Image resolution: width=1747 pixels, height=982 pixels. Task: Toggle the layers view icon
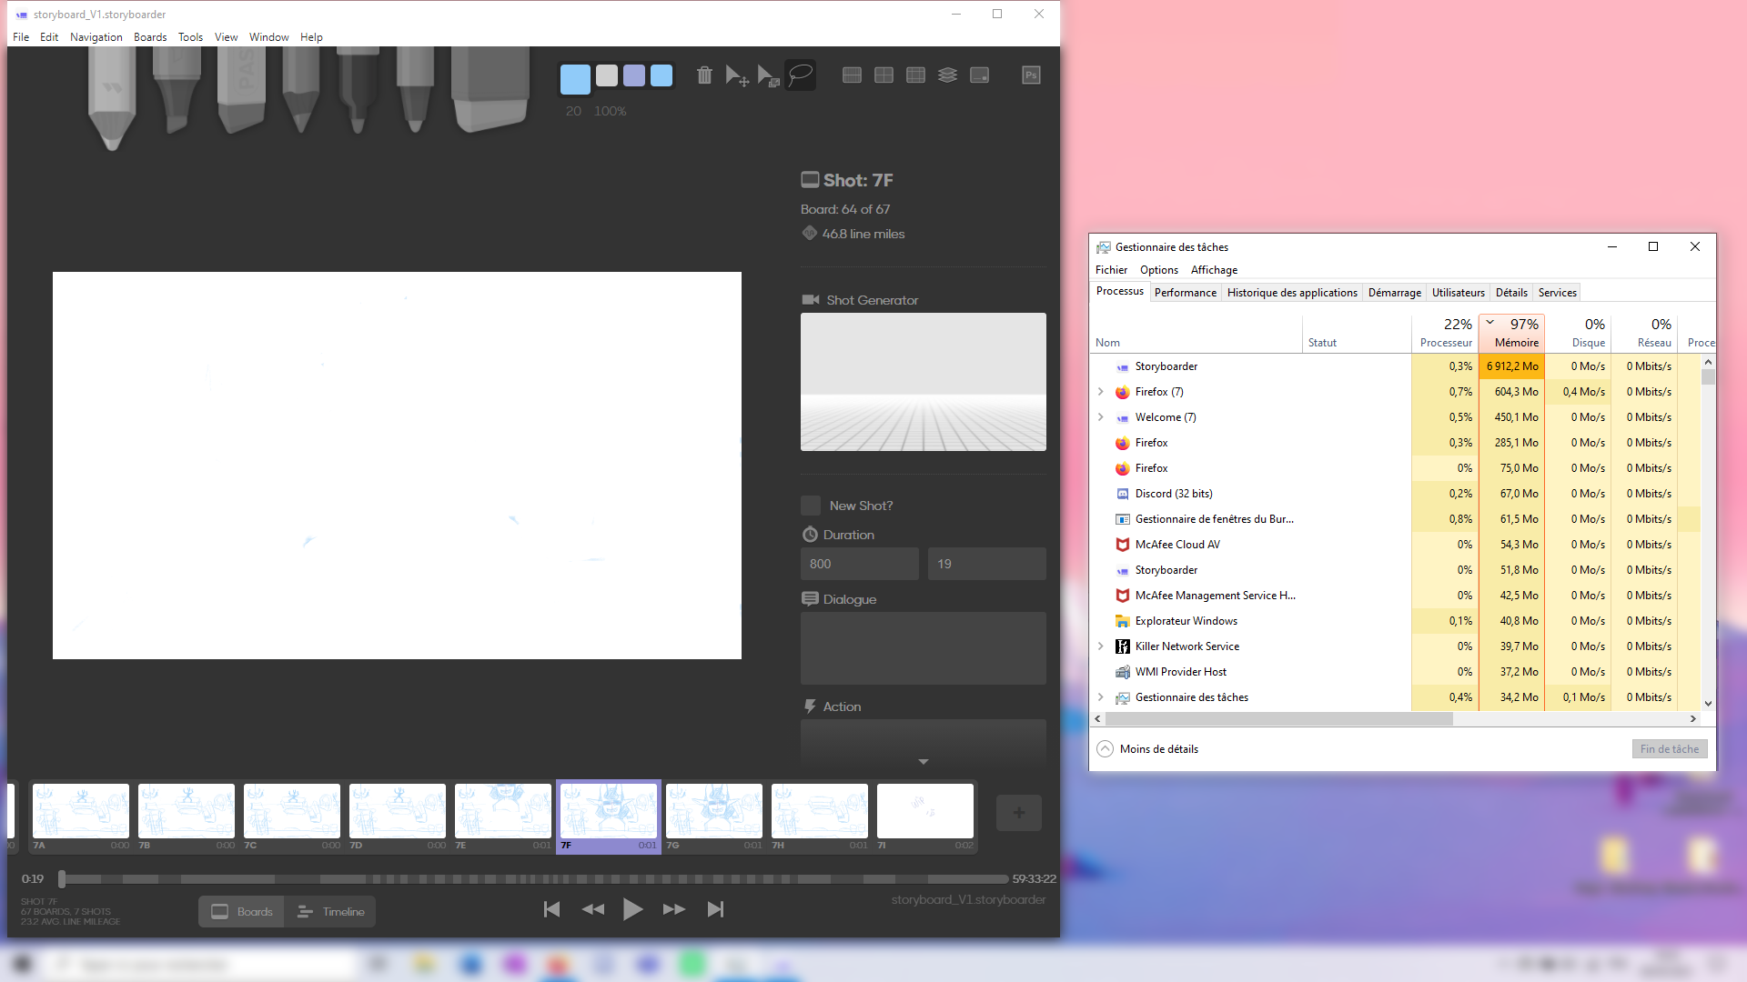[947, 75]
